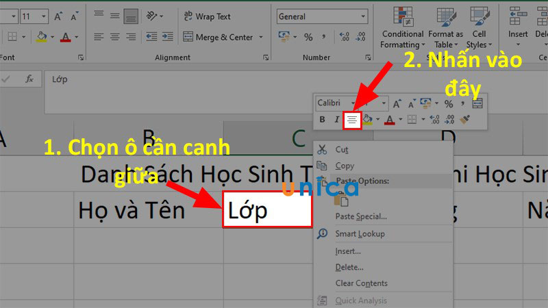Click the fx Insert Function icon
Screen dimensions: 548x308
(29, 79)
